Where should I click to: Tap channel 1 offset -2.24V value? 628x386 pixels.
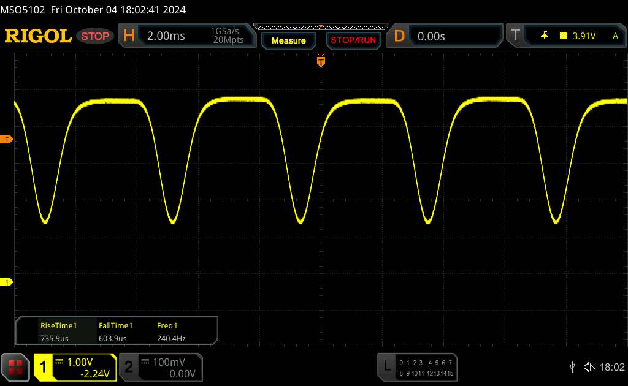tap(95, 374)
